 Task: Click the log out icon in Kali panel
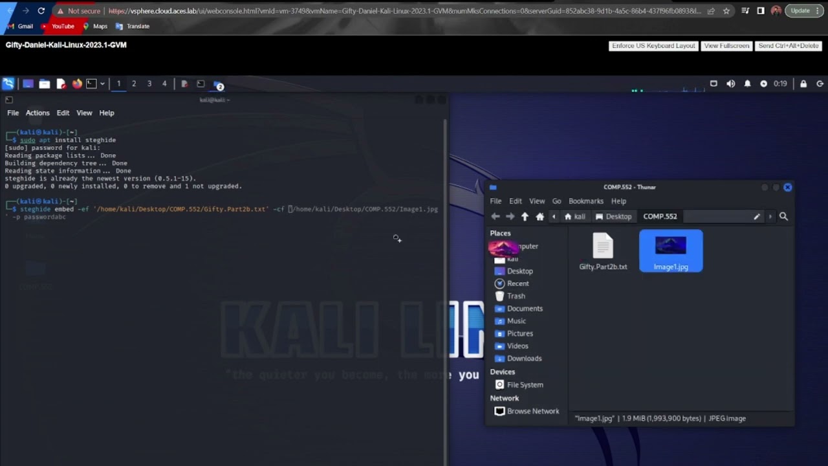point(820,83)
